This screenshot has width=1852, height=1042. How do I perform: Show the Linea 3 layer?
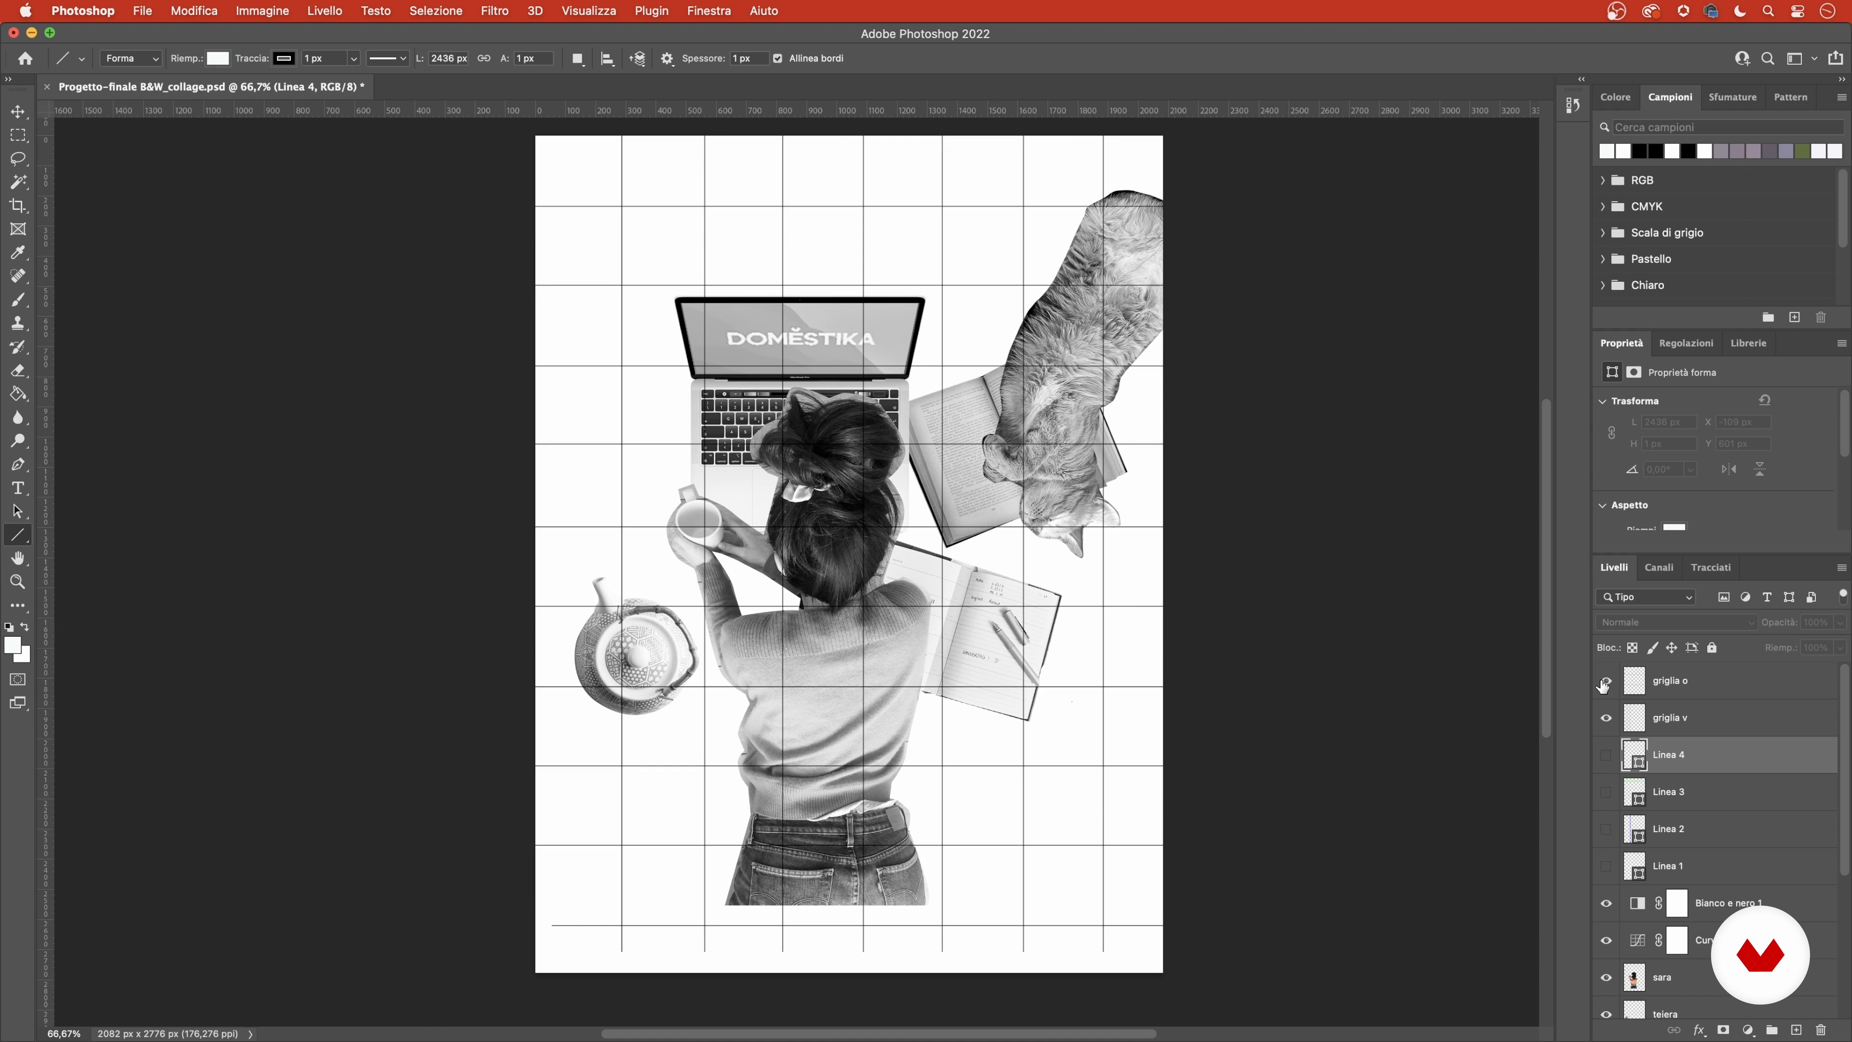(x=1606, y=793)
